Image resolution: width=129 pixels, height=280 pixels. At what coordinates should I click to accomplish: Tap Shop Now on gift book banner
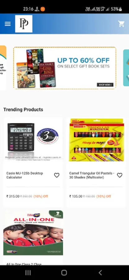pos(105,85)
